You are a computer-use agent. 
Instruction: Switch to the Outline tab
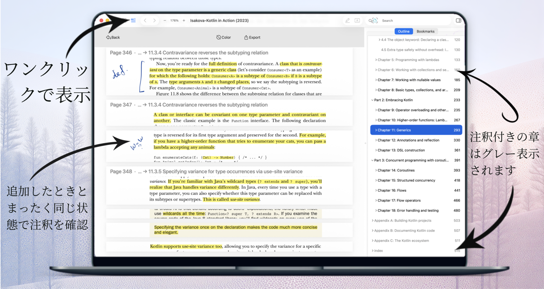click(403, 31)
